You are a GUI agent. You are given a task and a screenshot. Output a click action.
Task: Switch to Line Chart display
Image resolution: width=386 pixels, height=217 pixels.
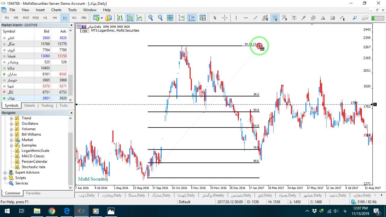click(x=140, y=18)
